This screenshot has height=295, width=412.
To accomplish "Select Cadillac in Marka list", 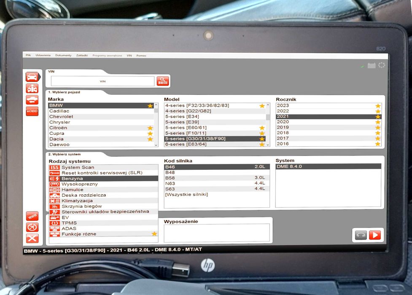I will [101, 111].
